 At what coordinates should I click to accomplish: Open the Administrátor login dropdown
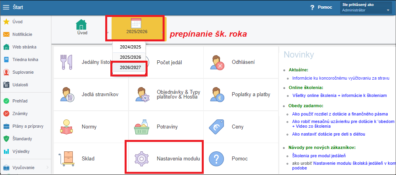coord(366,7)
